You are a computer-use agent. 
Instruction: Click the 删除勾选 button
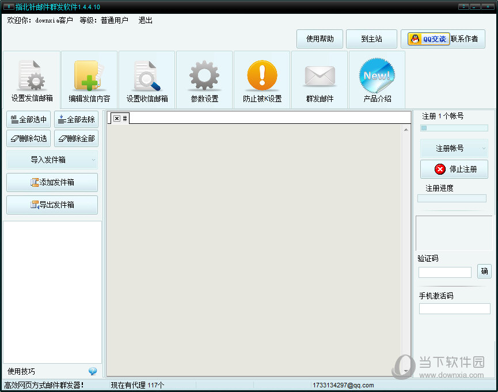(x=29, y=138)
